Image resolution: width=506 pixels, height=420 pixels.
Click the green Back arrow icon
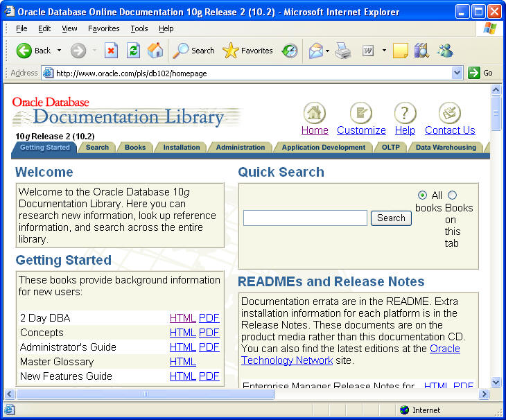24,51
